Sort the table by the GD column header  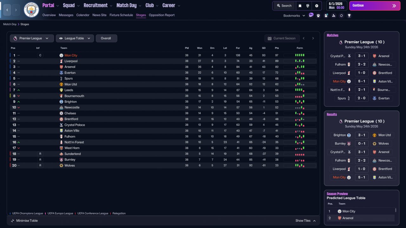click(264, 48)
